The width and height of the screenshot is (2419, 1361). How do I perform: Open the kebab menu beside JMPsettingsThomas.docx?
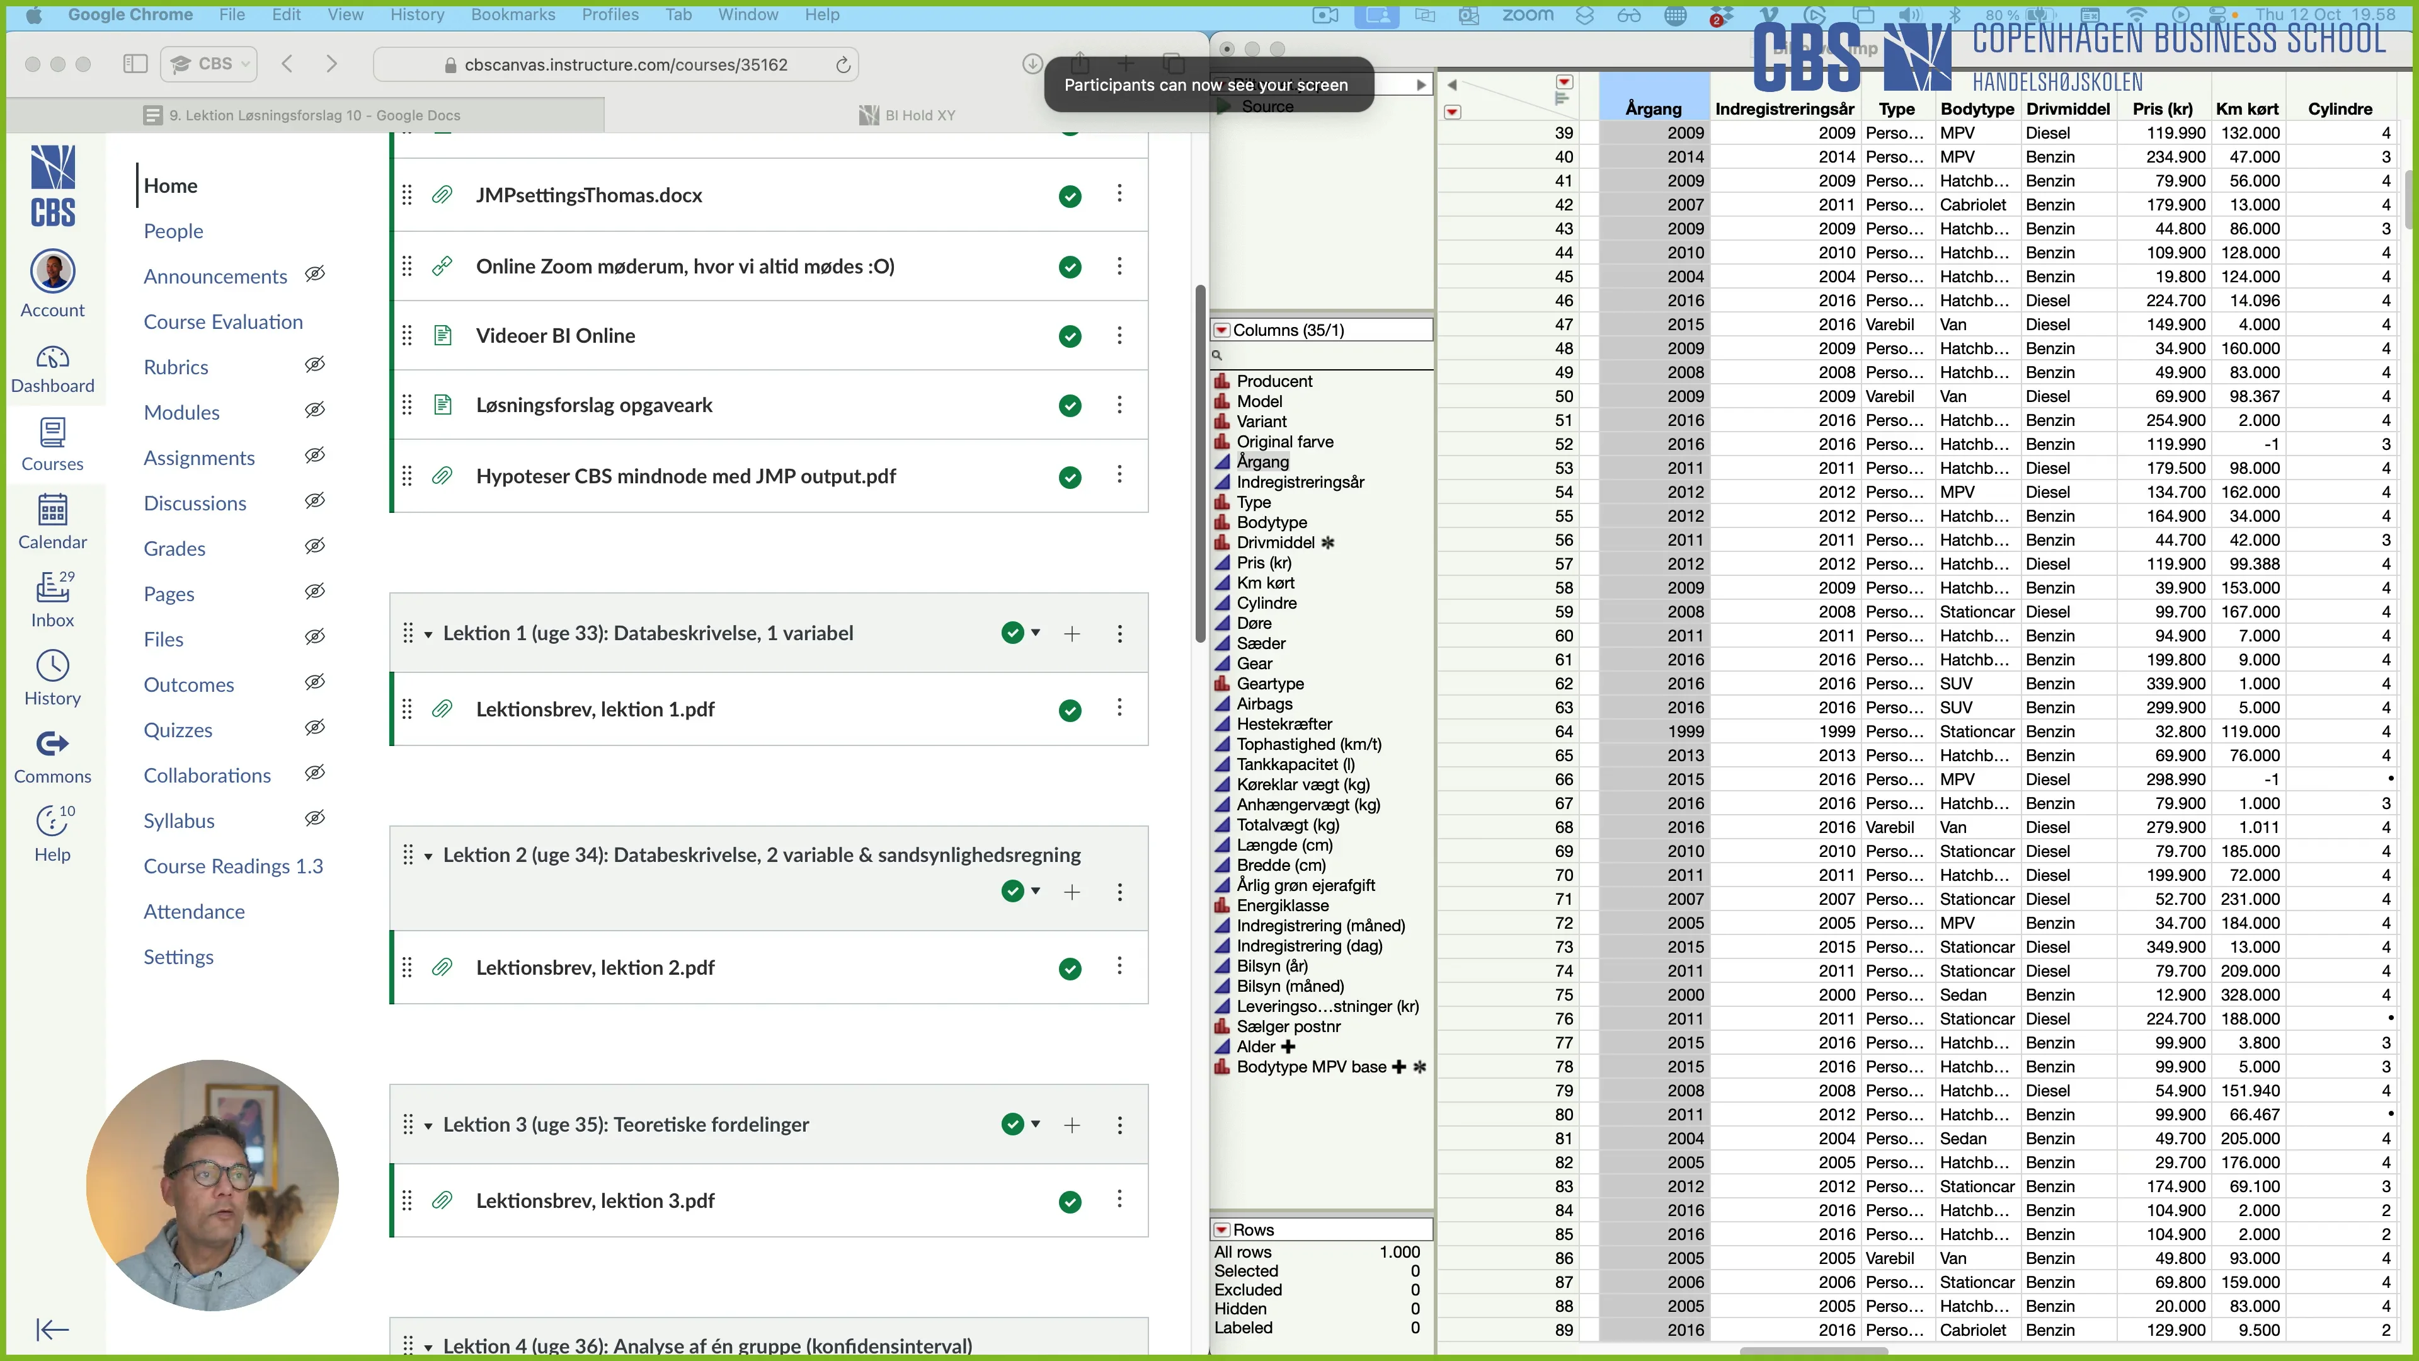tap(1120, 195)
